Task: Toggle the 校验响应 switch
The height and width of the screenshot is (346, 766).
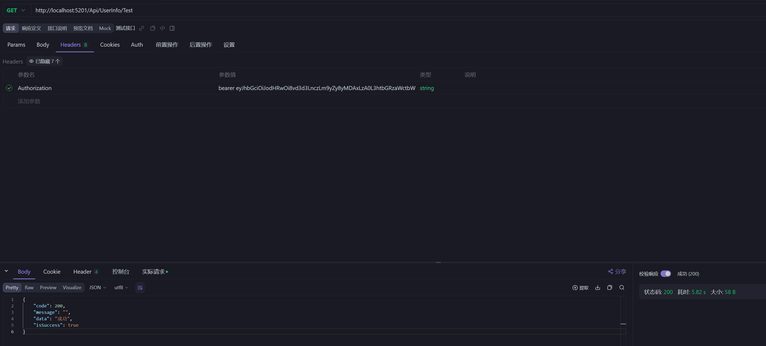Action: click(666, 274)
